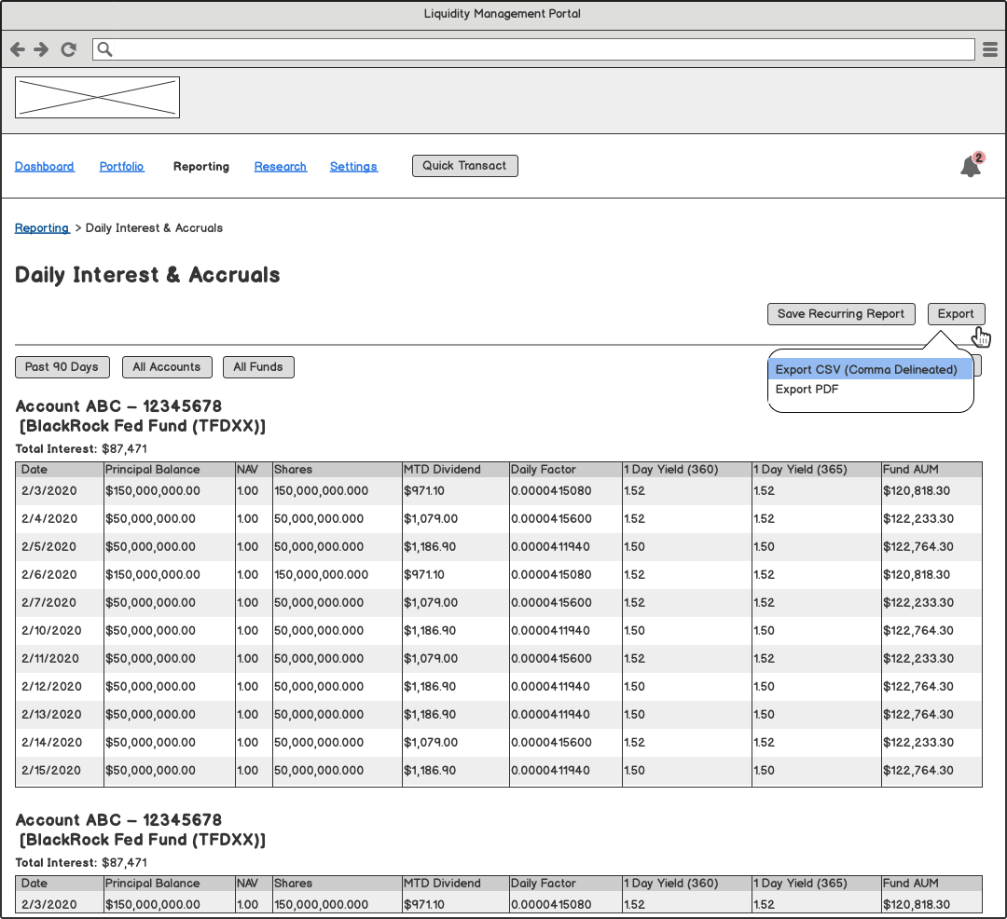The width and height of the screenshot is (1007, 919).
Task: Reload the page with the refresh icon
Action: pos(69,49)
